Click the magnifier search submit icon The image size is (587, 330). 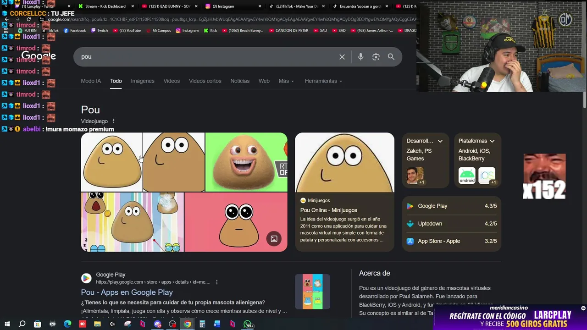391,57
